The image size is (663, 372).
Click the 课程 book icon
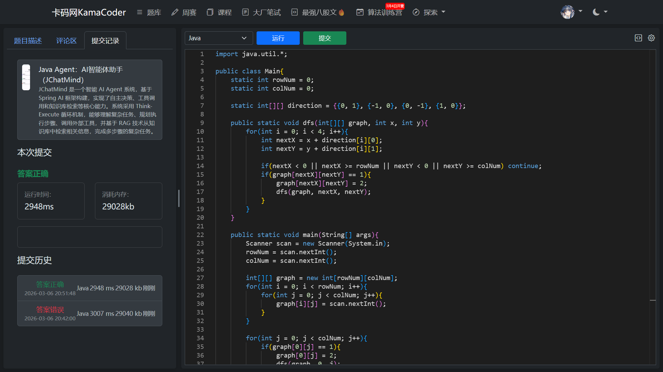(210, 12)
